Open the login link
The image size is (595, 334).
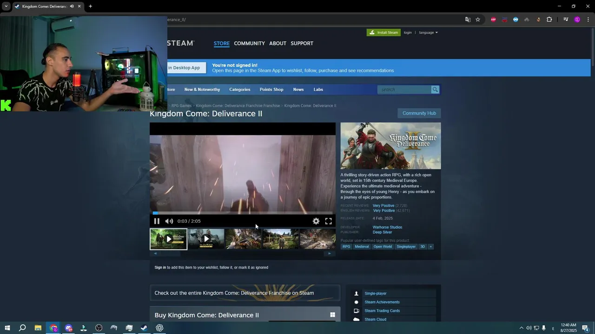408,32
